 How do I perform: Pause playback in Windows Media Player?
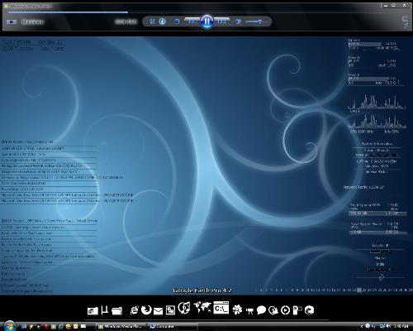(x=206, y=22)
